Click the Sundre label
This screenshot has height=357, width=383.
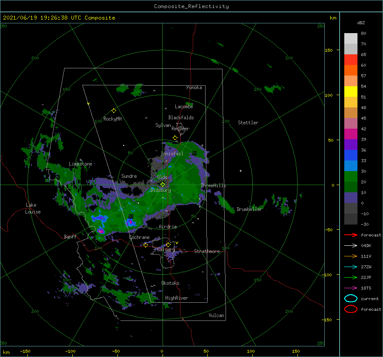tap(129, 176)
